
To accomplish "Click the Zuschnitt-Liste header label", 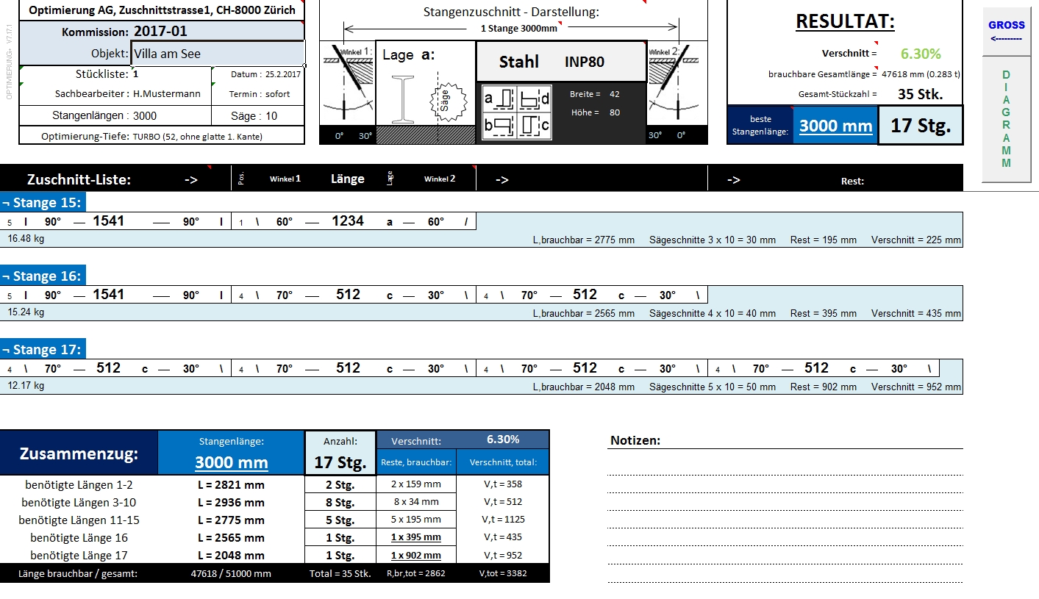I will (79, 179).
